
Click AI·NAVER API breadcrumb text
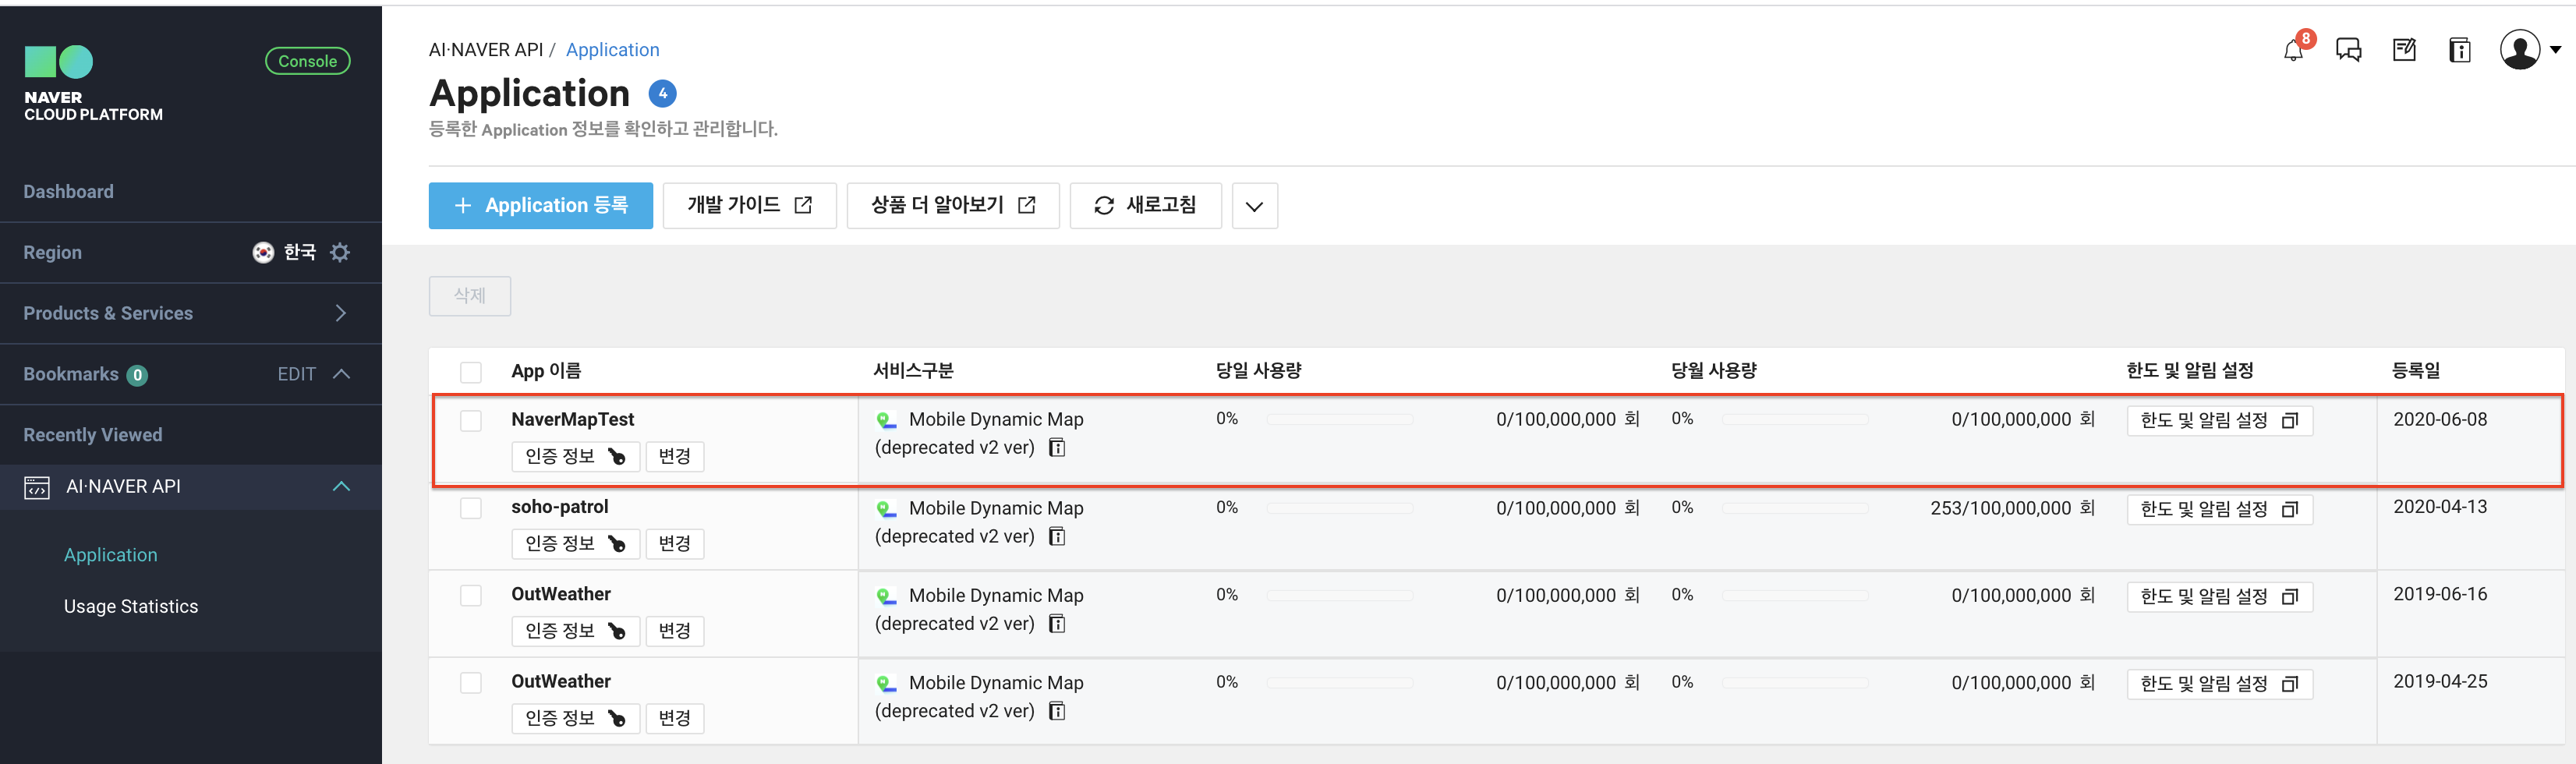pyautogui.click(x=486, y=50)
